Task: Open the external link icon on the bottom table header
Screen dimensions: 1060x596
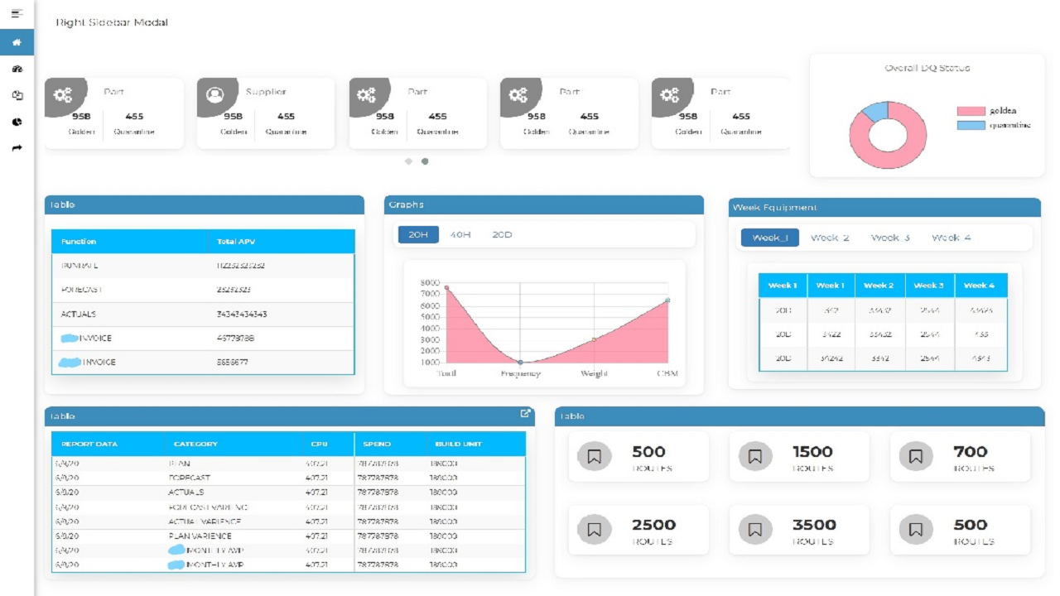Action: pyautogui.click(x=525, y=414)
